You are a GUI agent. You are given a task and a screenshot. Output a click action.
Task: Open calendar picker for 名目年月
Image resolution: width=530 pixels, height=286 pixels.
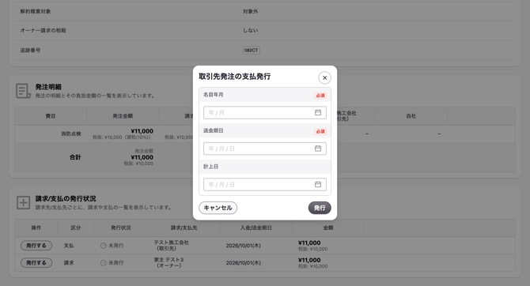(318, 112)
